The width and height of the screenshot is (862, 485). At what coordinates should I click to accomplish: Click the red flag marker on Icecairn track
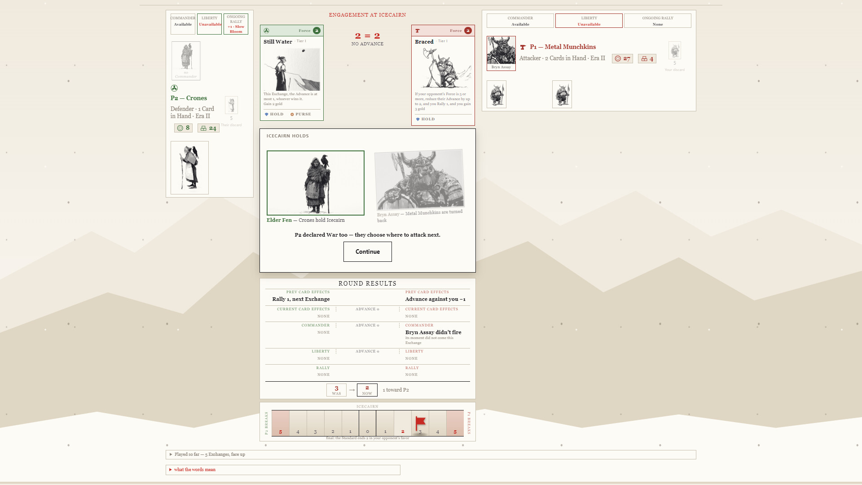pyautogui.click(x=420, y=423)
